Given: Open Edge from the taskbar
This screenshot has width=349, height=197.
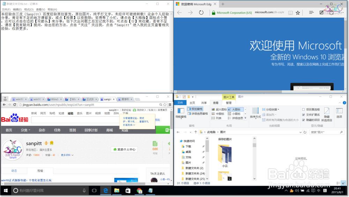Looking at the screenshot, I should (105, 191).
